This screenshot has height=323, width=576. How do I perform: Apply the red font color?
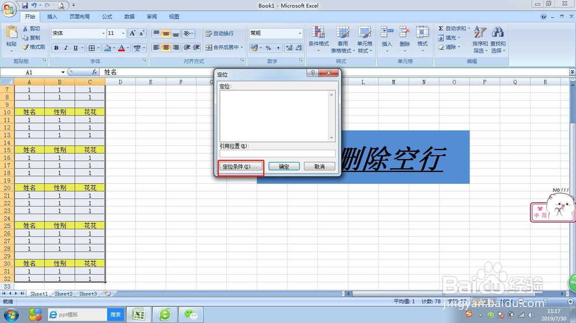coord(122,48)
